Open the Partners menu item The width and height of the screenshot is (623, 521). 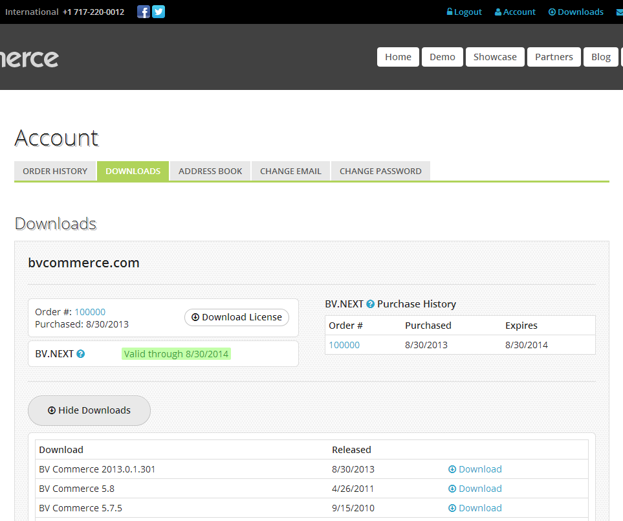coord(554,57)
